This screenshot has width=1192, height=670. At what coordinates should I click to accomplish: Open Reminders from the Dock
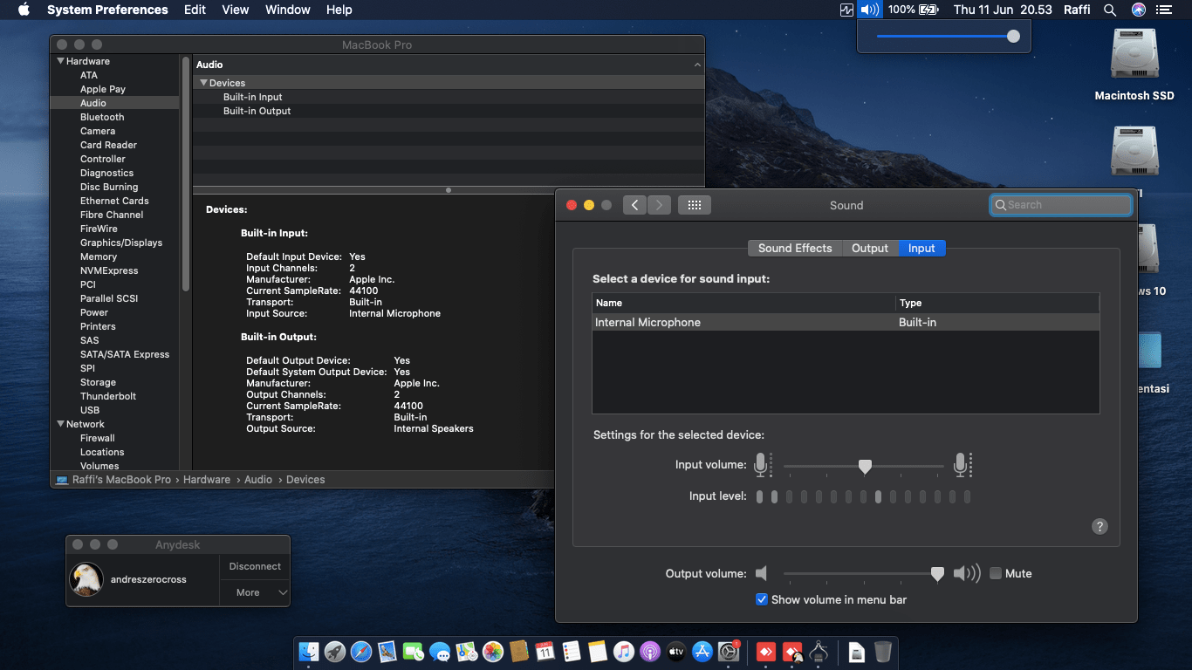(572, 651)
